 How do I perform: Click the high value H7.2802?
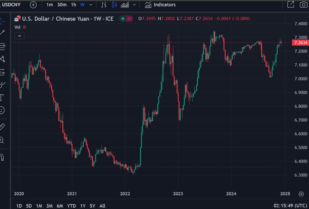tap(166, 19)
